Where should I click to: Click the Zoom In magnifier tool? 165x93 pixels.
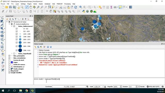pyautogui.click(x=38, y=7)
